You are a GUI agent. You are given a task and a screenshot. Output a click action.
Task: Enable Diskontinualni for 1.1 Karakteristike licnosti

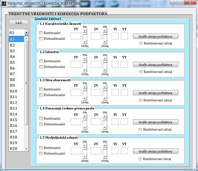tap(41, 39)
